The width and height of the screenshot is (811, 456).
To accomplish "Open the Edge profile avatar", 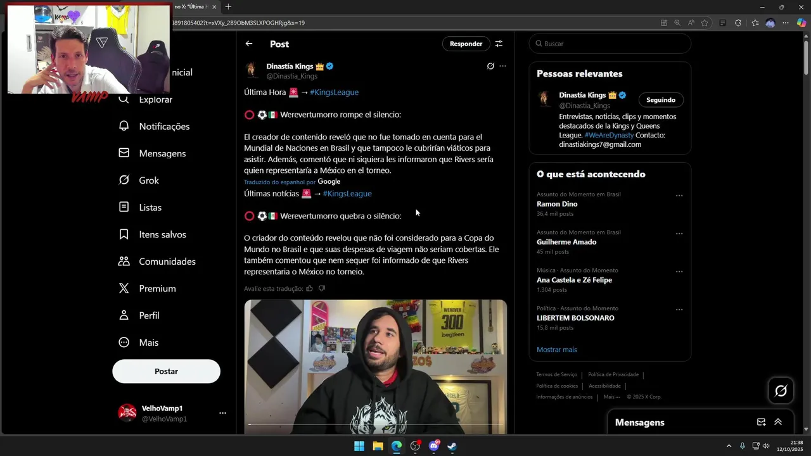I will [x=770, y=23].
